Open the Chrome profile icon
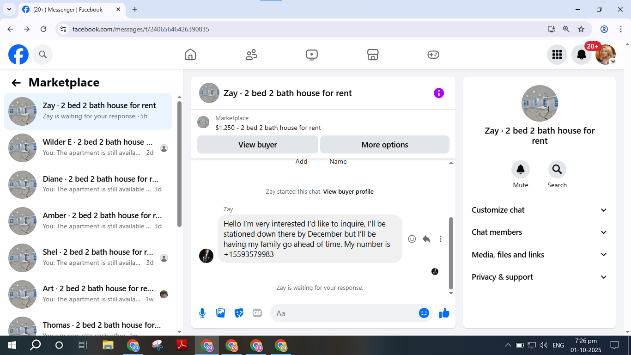Viewport: 631px width, 355px height. click(604, 29)
